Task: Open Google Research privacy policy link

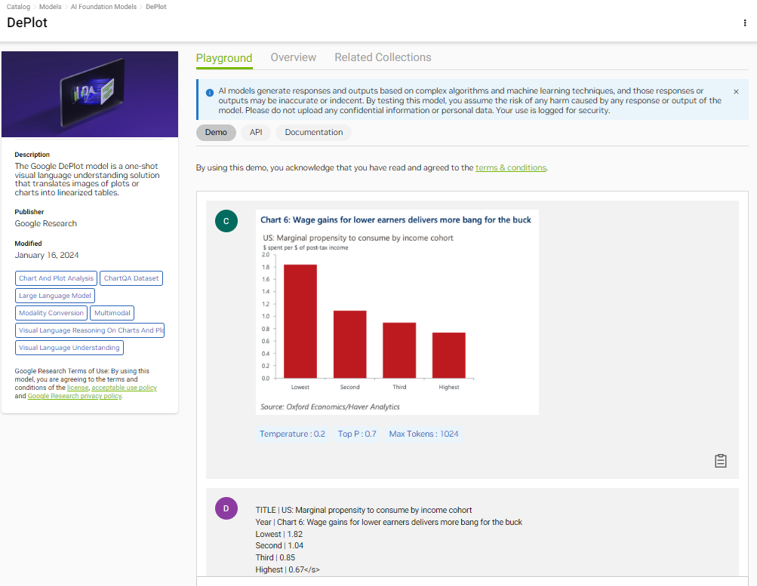Action: pos(74,396)
